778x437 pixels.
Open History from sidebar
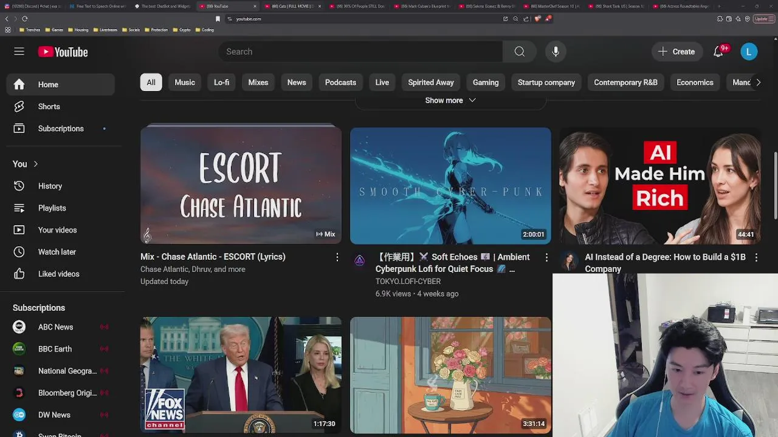pyautogui.click(x=60, y=186)
